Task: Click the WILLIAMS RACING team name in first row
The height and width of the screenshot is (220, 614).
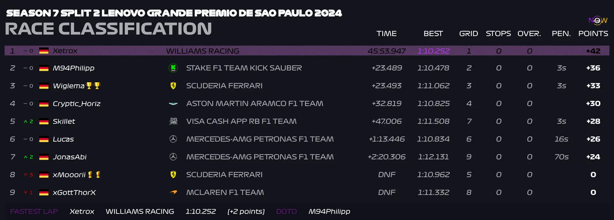Action: tap(203, 51)
